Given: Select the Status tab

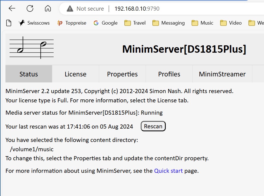Looking at the screenshot, I should point(29,74).
